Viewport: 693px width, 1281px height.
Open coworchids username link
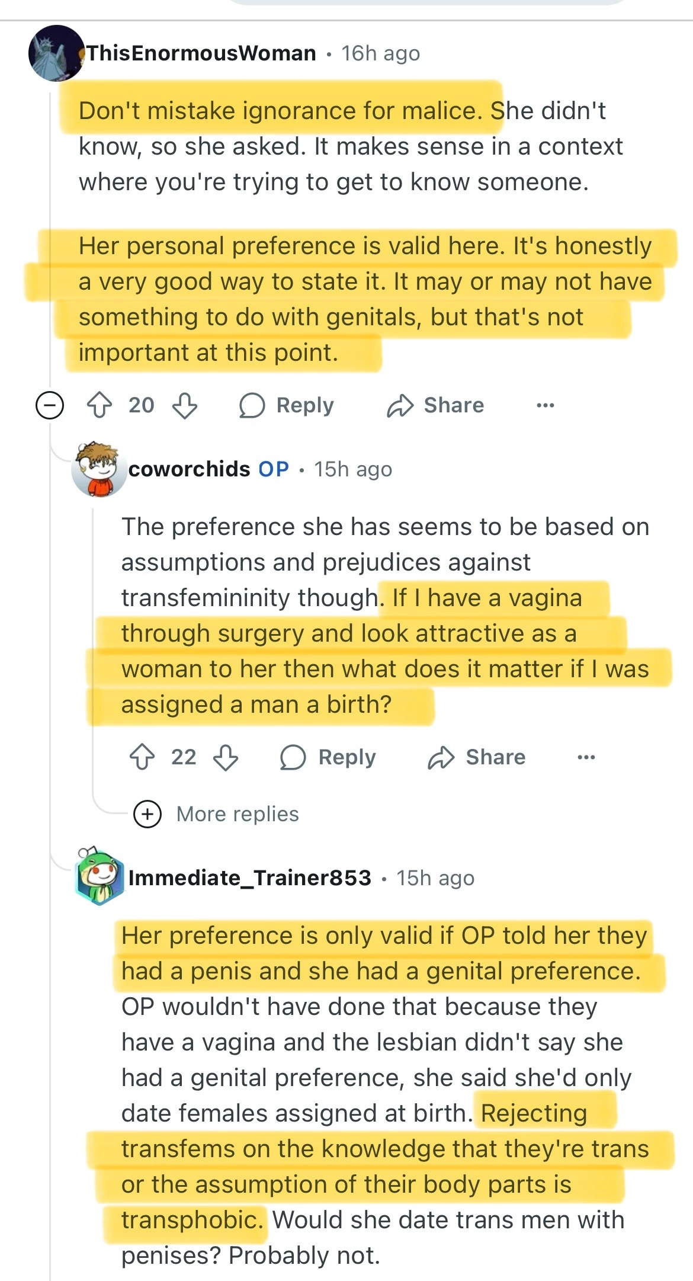point(190,469)
